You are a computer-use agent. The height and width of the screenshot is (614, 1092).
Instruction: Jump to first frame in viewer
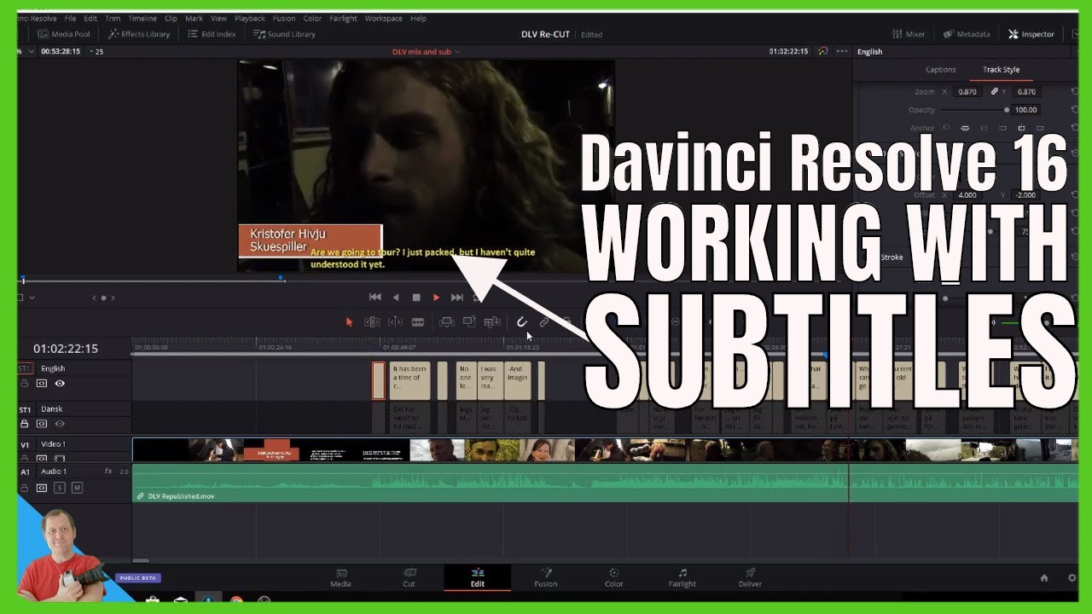click(375, 297)
